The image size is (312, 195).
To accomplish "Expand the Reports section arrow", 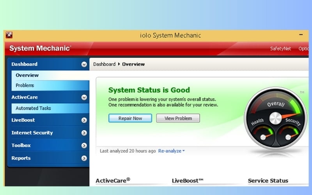I will click(x=84, y=158).
